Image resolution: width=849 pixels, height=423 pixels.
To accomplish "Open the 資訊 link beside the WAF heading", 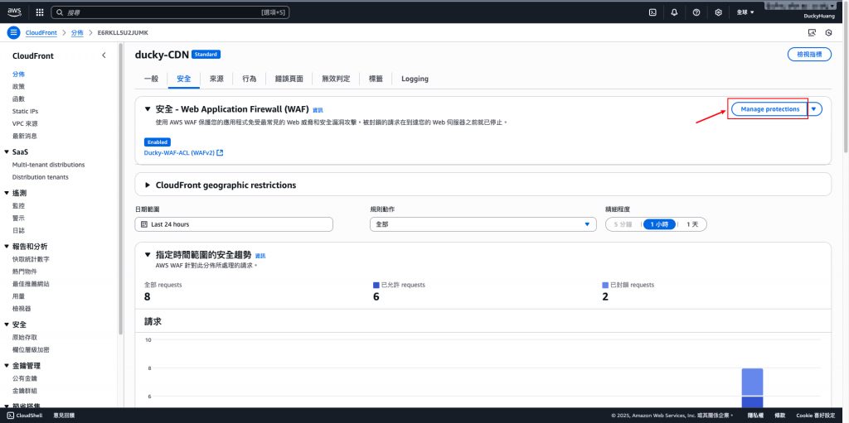I will point(318,110).
